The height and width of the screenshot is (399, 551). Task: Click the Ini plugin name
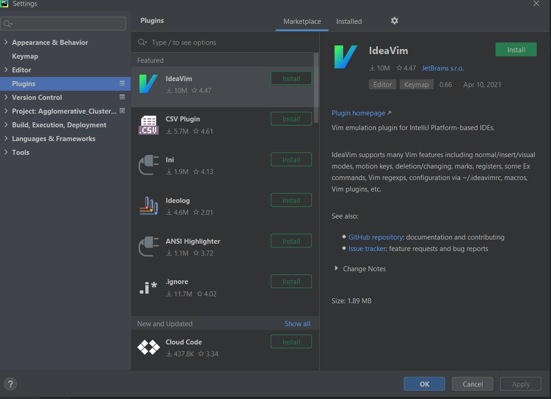(x=170, y=159)
